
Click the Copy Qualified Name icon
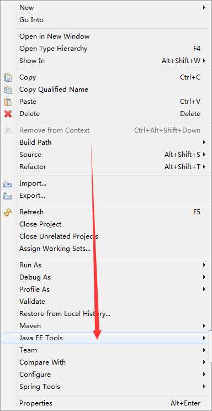[x=8, y=89]
